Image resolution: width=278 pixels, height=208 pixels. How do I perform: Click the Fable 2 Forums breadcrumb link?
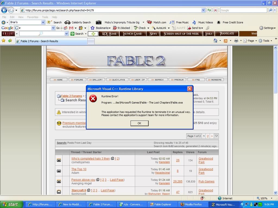click(71, 96)
